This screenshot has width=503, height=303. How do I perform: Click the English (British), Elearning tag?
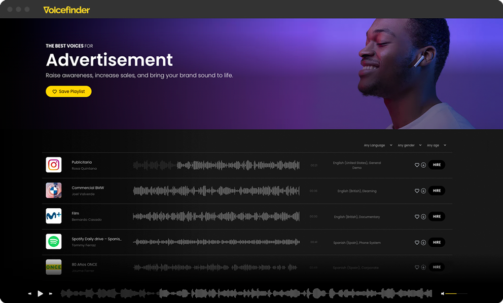point(357,191)
